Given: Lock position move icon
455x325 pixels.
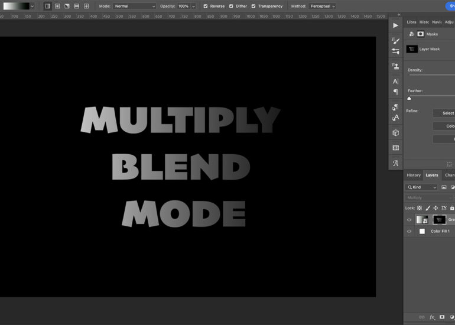Looking at the screenshot, I should (435, 208).
